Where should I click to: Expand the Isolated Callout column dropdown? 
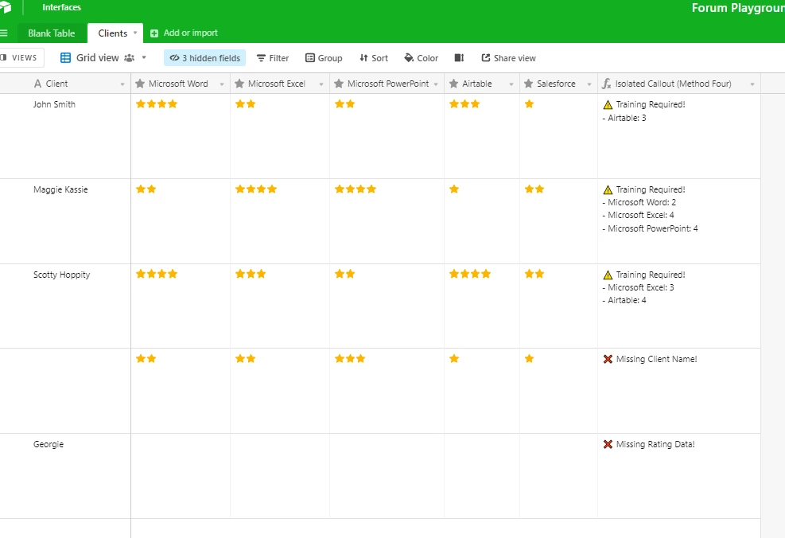click(752, 84)
